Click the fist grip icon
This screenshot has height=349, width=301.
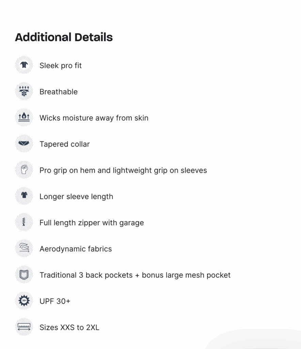click(24, 170)
